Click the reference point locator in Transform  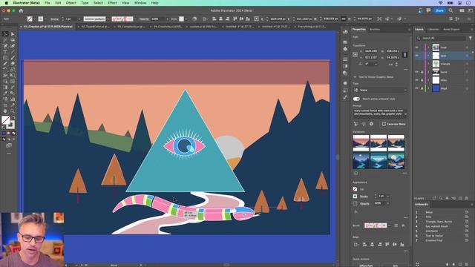356,54
